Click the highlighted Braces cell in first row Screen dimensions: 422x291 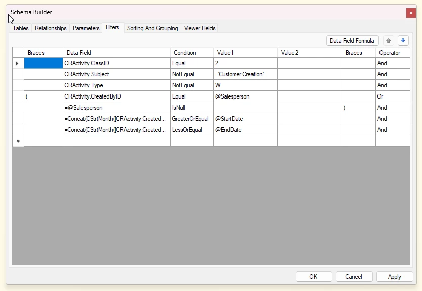[44, 63]
